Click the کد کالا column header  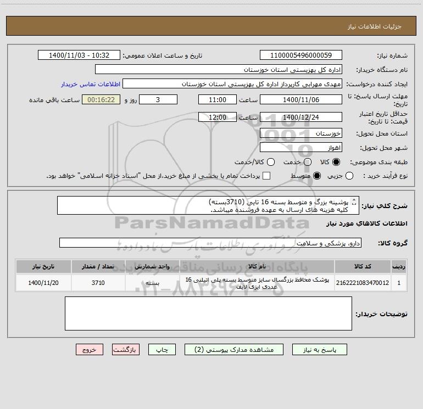pyautogui.click(x=363, y=266)
